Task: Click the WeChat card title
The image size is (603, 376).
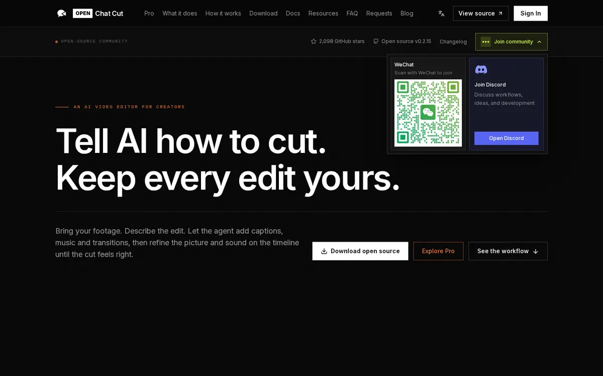Action: click(404, 65)
